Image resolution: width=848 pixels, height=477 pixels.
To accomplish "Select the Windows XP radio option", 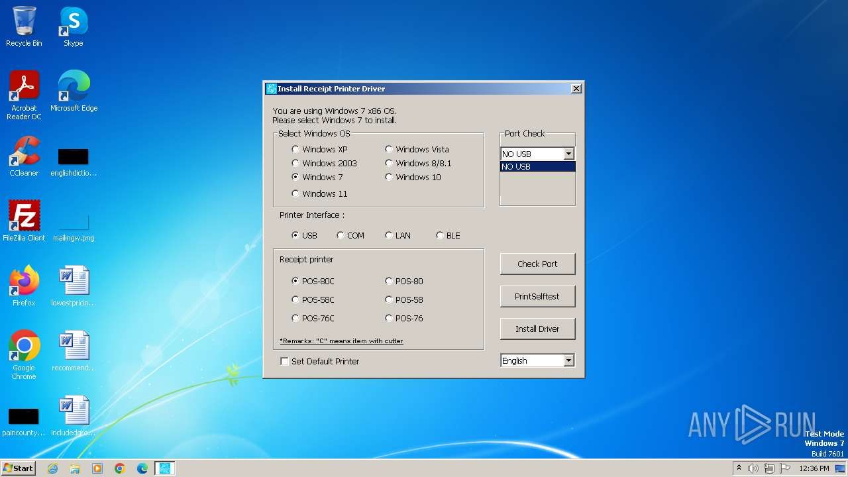I will pos(321,149).
